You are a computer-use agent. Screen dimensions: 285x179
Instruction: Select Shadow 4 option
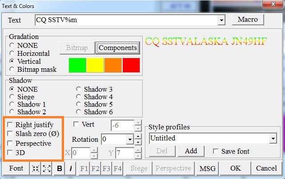(79, 97)
